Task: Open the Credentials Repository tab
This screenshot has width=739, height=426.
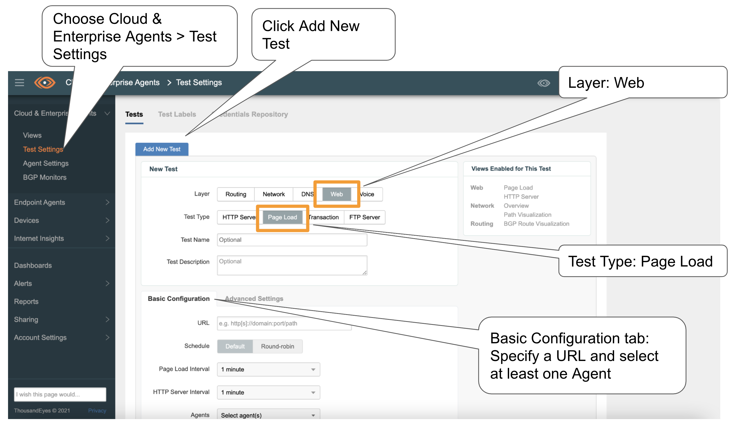Action: 249,115
